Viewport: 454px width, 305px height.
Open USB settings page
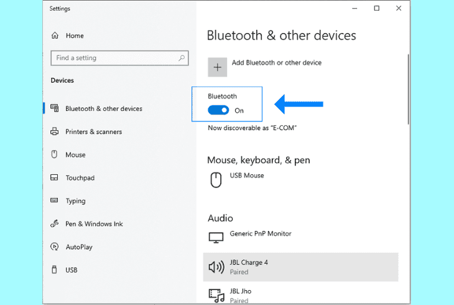coord(72,270)
